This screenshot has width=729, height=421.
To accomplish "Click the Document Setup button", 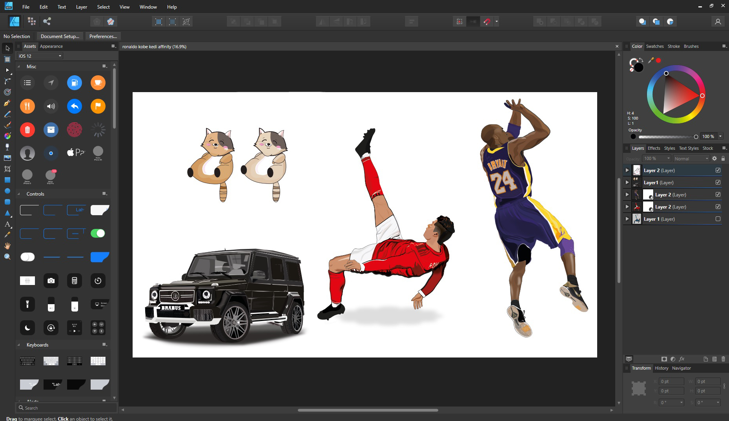I will 60,36.
